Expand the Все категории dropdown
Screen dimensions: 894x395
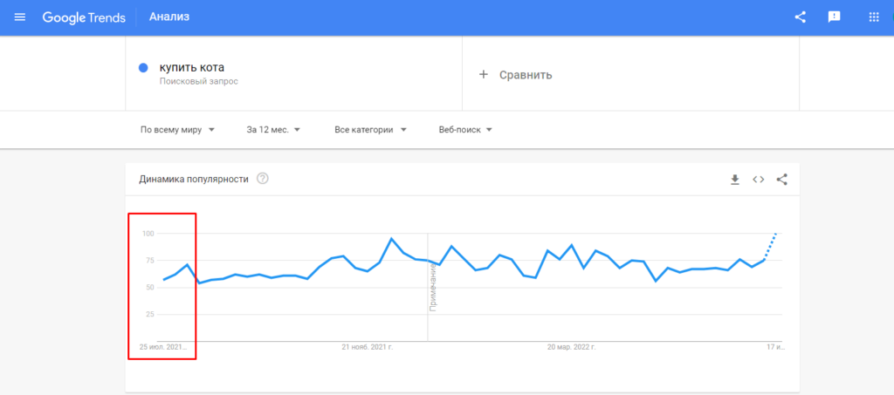click(x=370, y=130)
